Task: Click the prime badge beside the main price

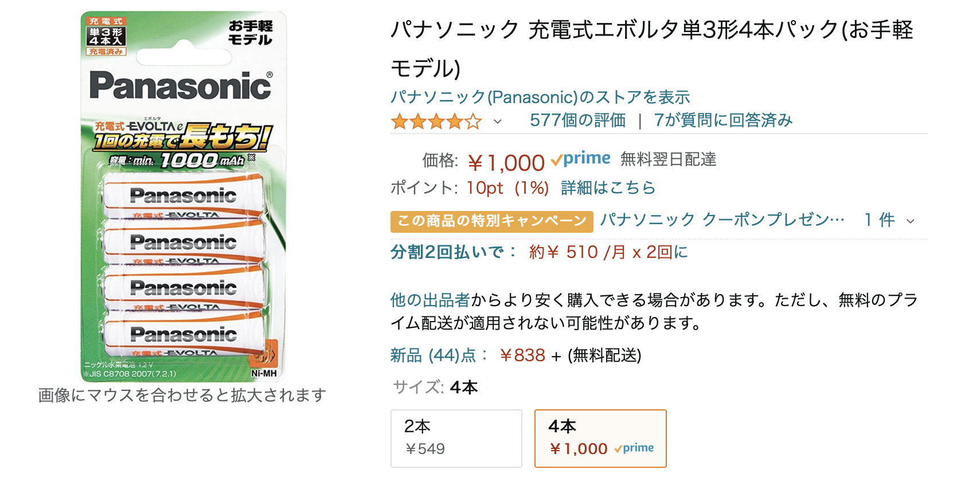Action: click(x=580, y=159)
